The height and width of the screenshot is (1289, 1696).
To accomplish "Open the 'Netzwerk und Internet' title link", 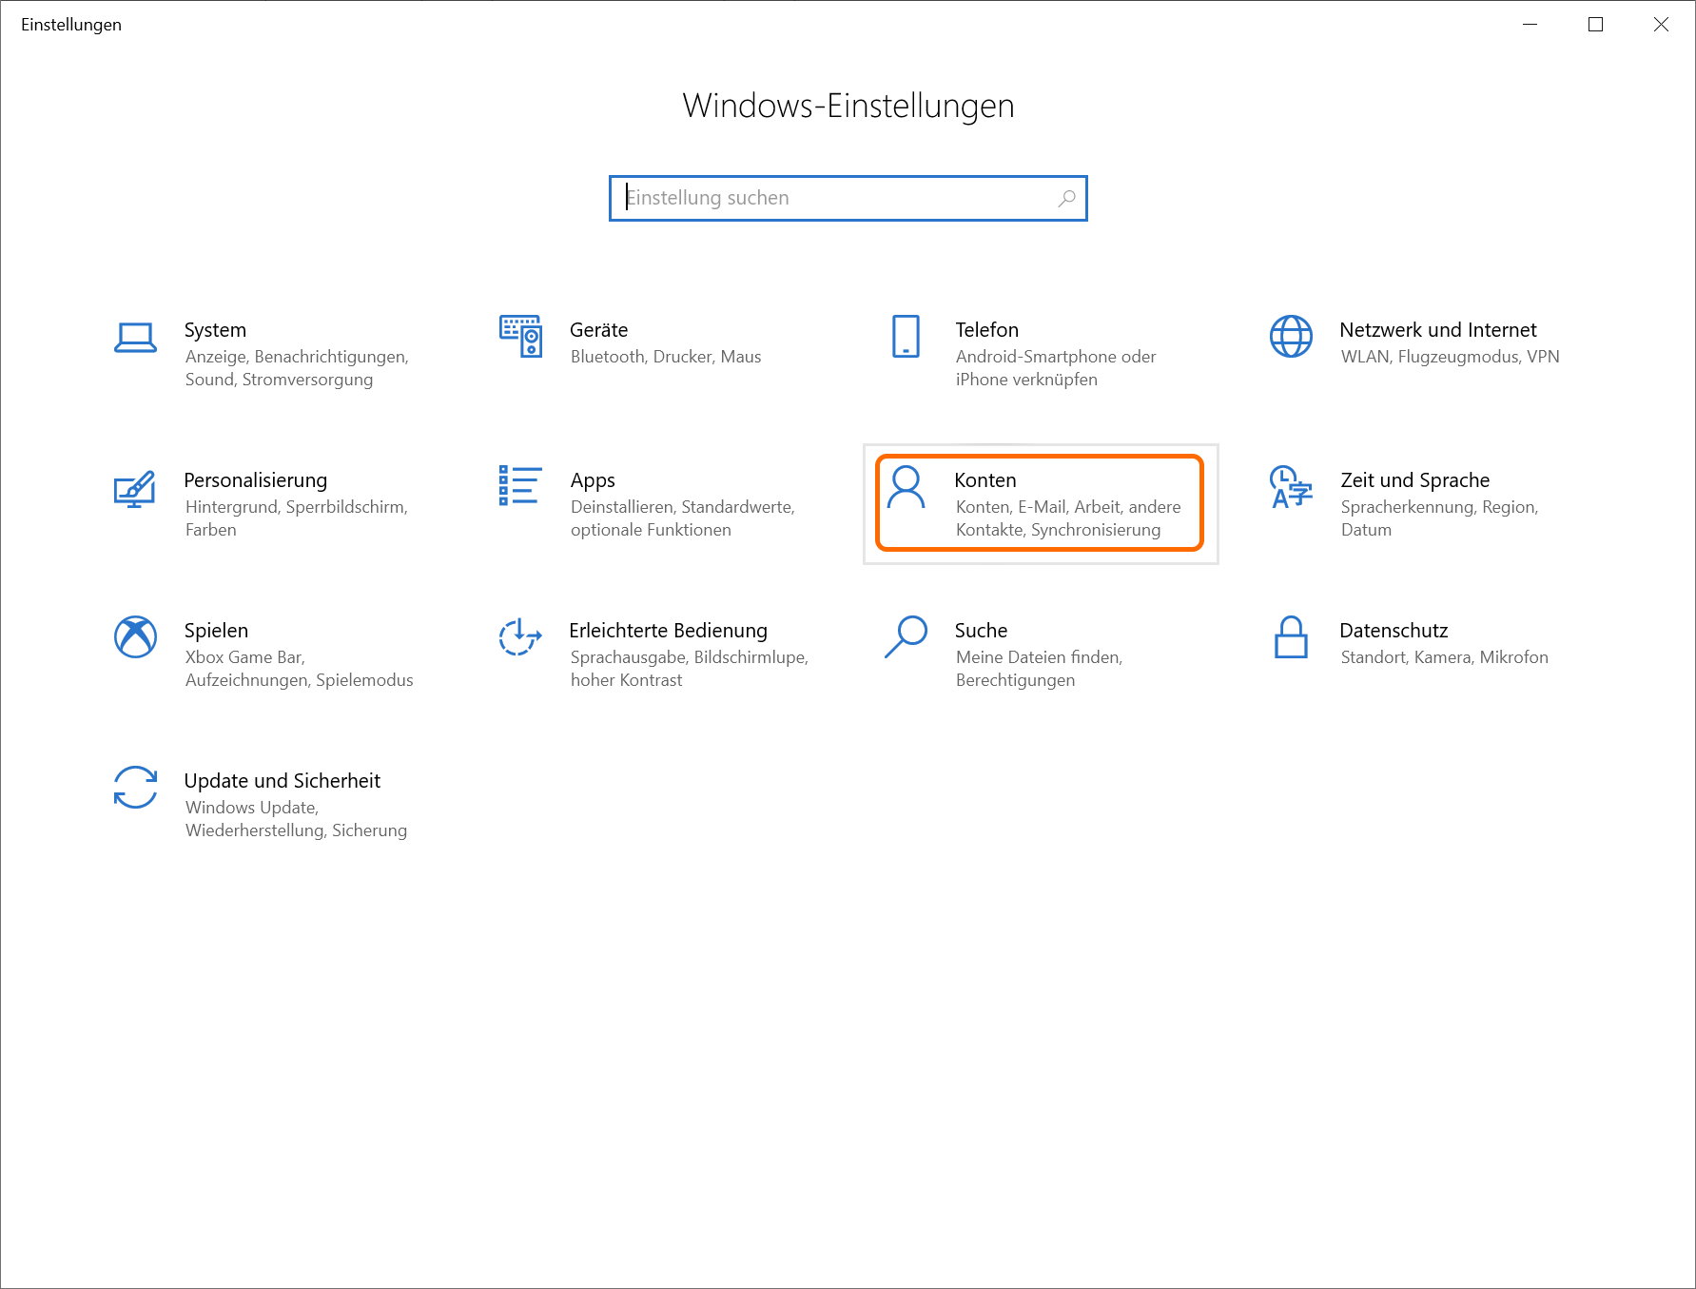I will 1437,330.
